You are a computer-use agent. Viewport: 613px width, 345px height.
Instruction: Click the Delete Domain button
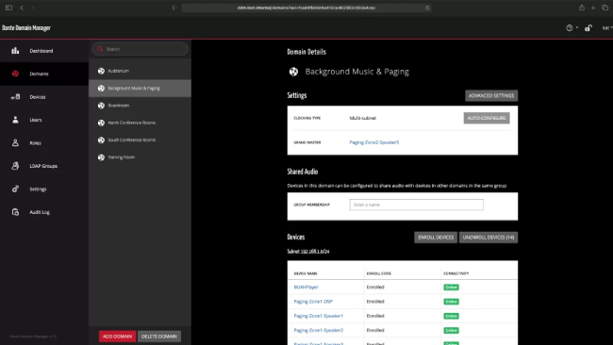pos(159,337)
